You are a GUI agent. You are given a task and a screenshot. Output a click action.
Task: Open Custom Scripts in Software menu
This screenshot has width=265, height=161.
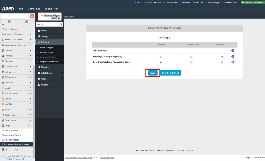[x=47, y=52]
